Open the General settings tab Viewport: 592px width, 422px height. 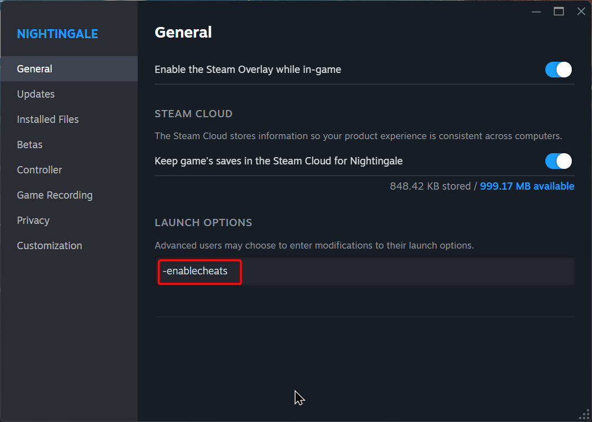click(x=35, y=69)
